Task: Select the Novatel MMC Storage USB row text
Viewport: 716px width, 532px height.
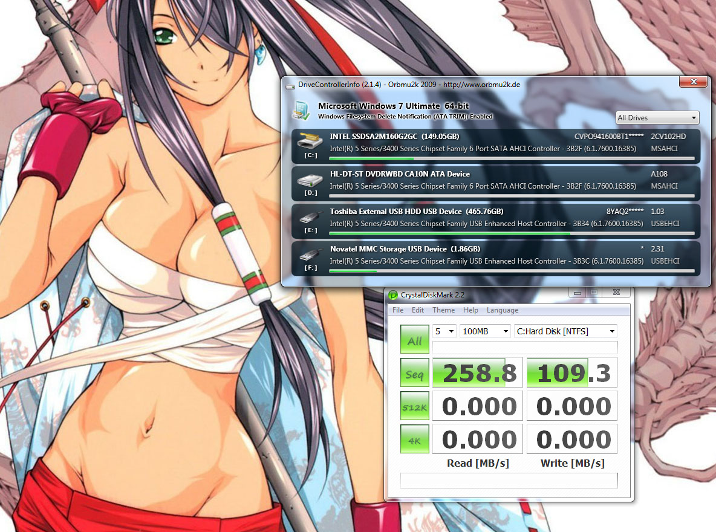Action: pos(405,249)
